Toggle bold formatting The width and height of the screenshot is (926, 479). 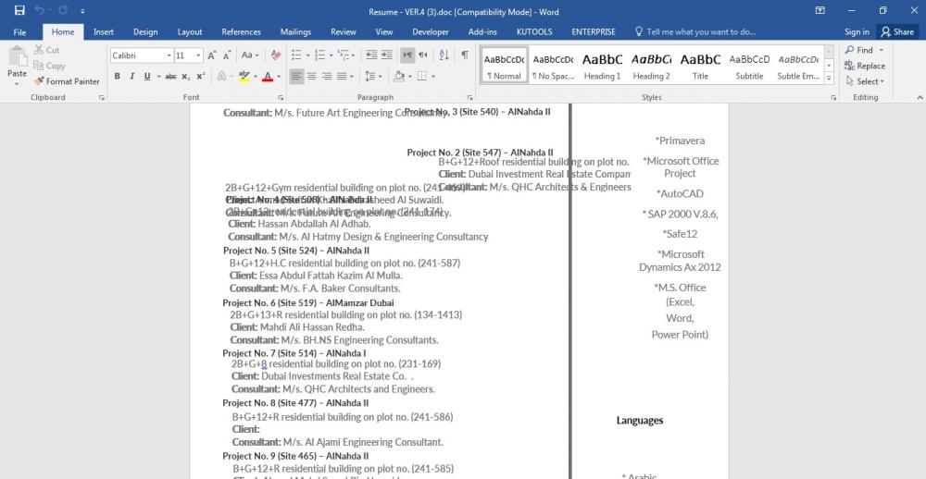[x=117, y=76]
